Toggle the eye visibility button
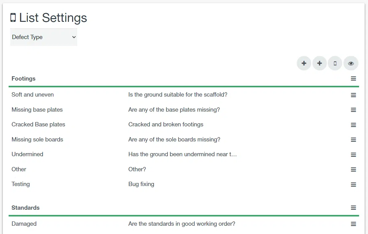Viewport: 368px width, 234px height. pyautogui.click(x=351, y=63)
